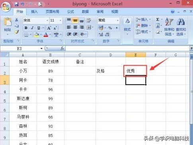Toggle italic formatting
193x145 pixels.
pos(32,28)
